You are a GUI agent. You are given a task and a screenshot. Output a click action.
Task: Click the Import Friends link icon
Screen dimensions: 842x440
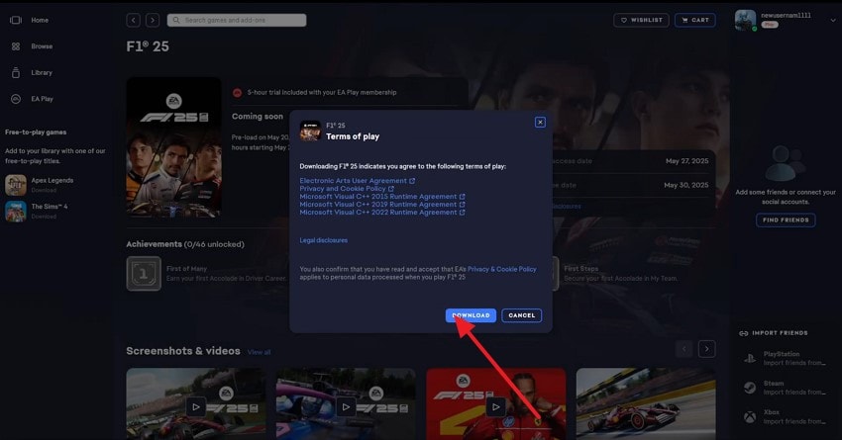click(744, 333)
